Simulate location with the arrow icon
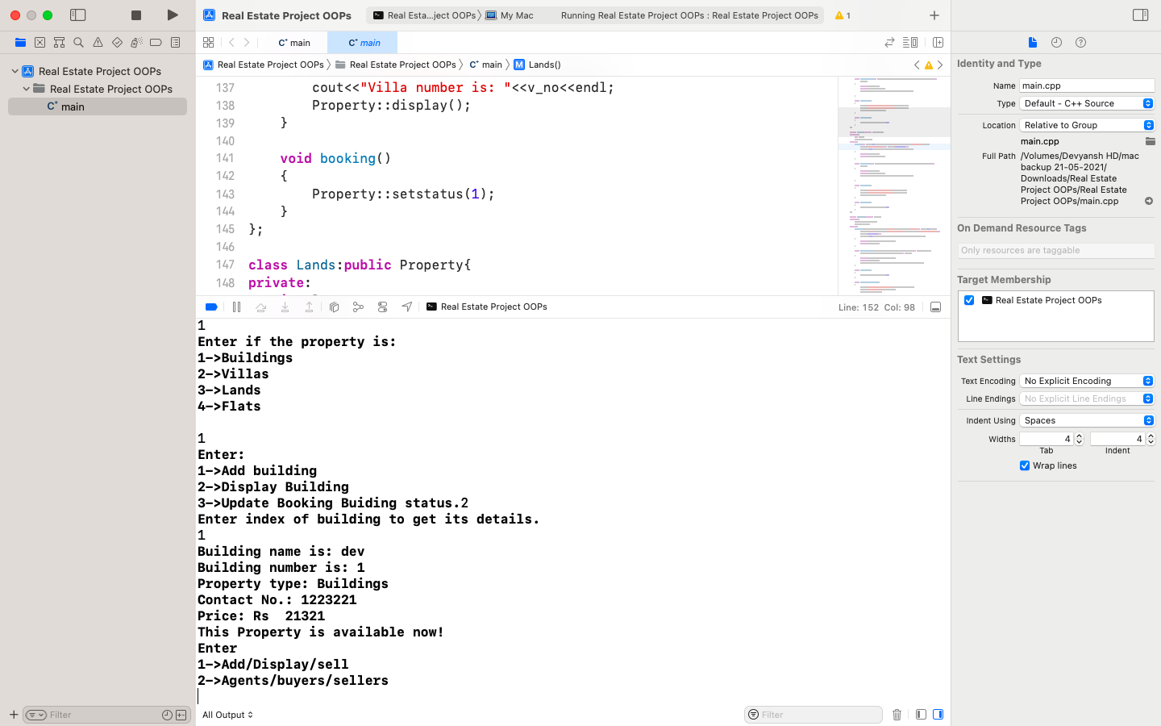This screenshot has height=726, width=1161. 406,307
